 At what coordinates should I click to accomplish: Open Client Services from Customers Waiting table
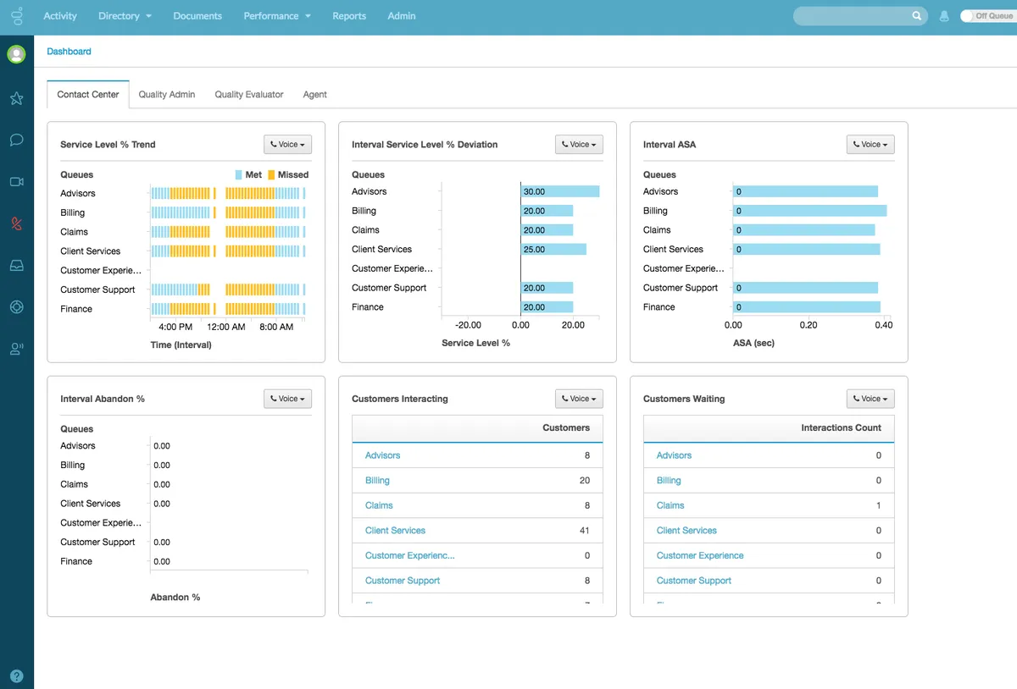tap(686, 530)
